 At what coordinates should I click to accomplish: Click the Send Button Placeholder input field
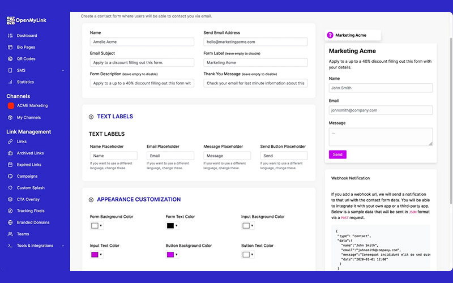click(x=284, y=156)
